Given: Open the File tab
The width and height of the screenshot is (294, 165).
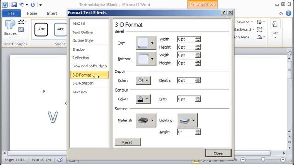Looking at the screenshot, I should (x=11, y=13).
